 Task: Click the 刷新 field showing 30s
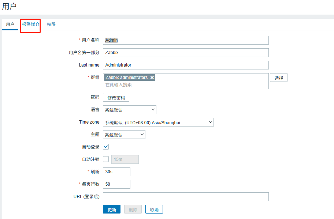click(116, 172)
